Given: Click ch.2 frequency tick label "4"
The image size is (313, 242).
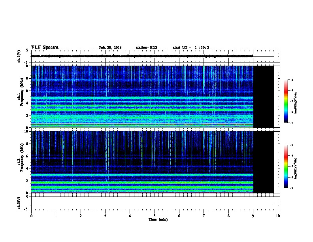Looking at the screenshot, I should (x=28, y=168).
